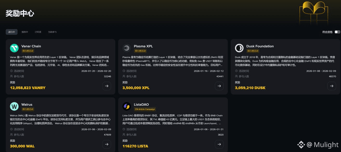Click the Dusk Foundation description paragraph

point(285,61)
